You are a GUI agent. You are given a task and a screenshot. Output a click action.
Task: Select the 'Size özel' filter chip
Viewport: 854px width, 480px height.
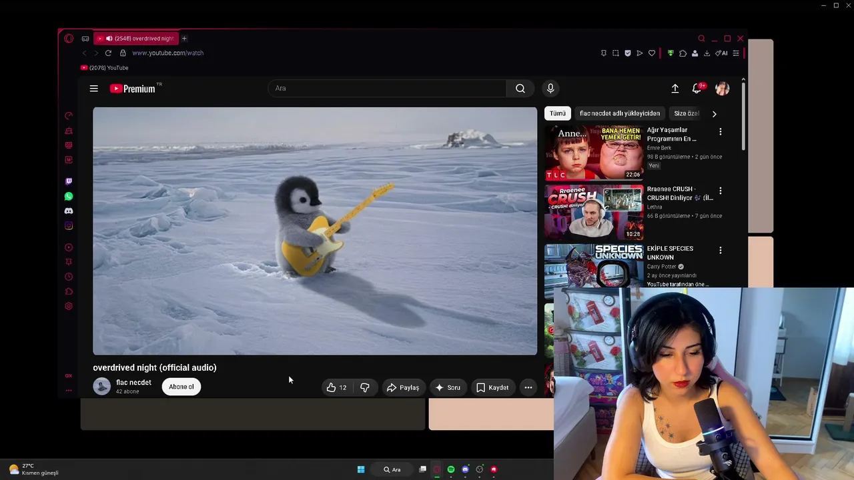(686, 113)
